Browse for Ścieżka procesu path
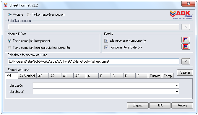 tap(186, 27)
